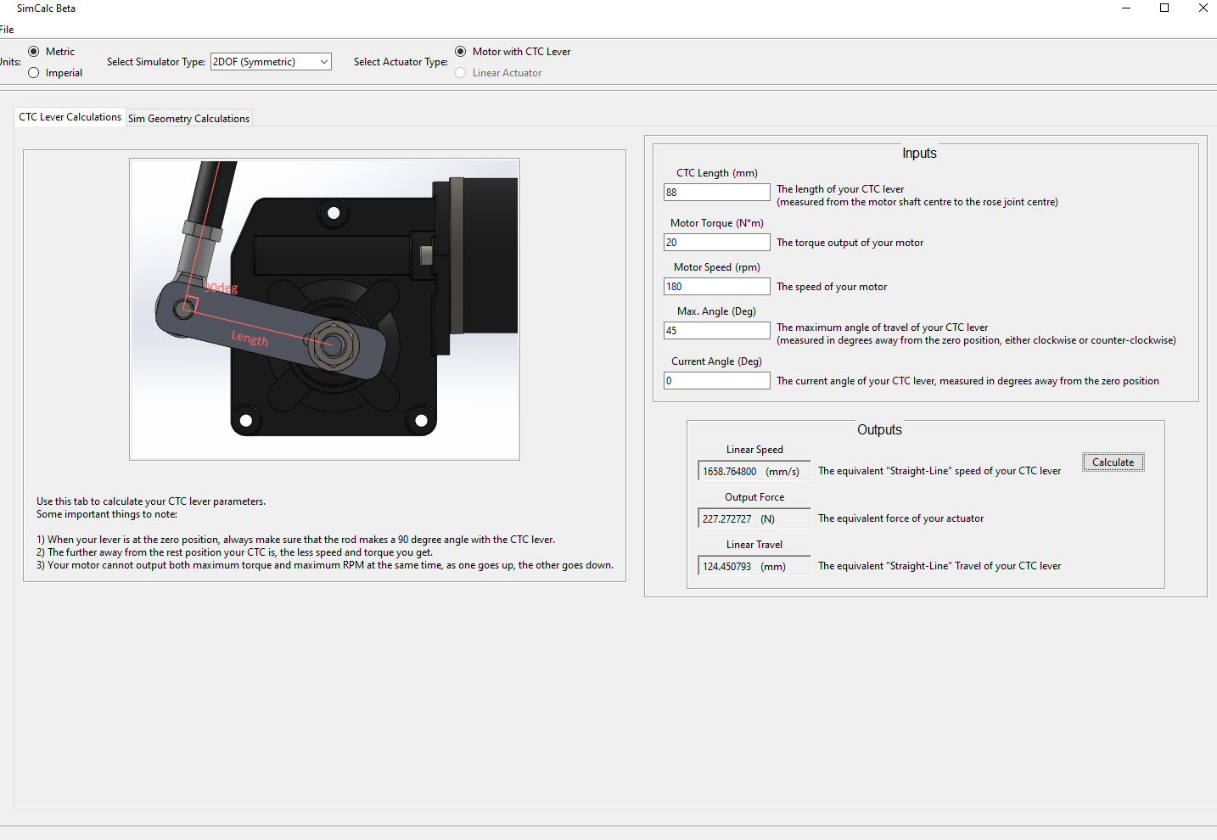The height and width of the screenshot is (840, 1217).
Task: Select the Metric units radio button
Action: coord(34,52)
